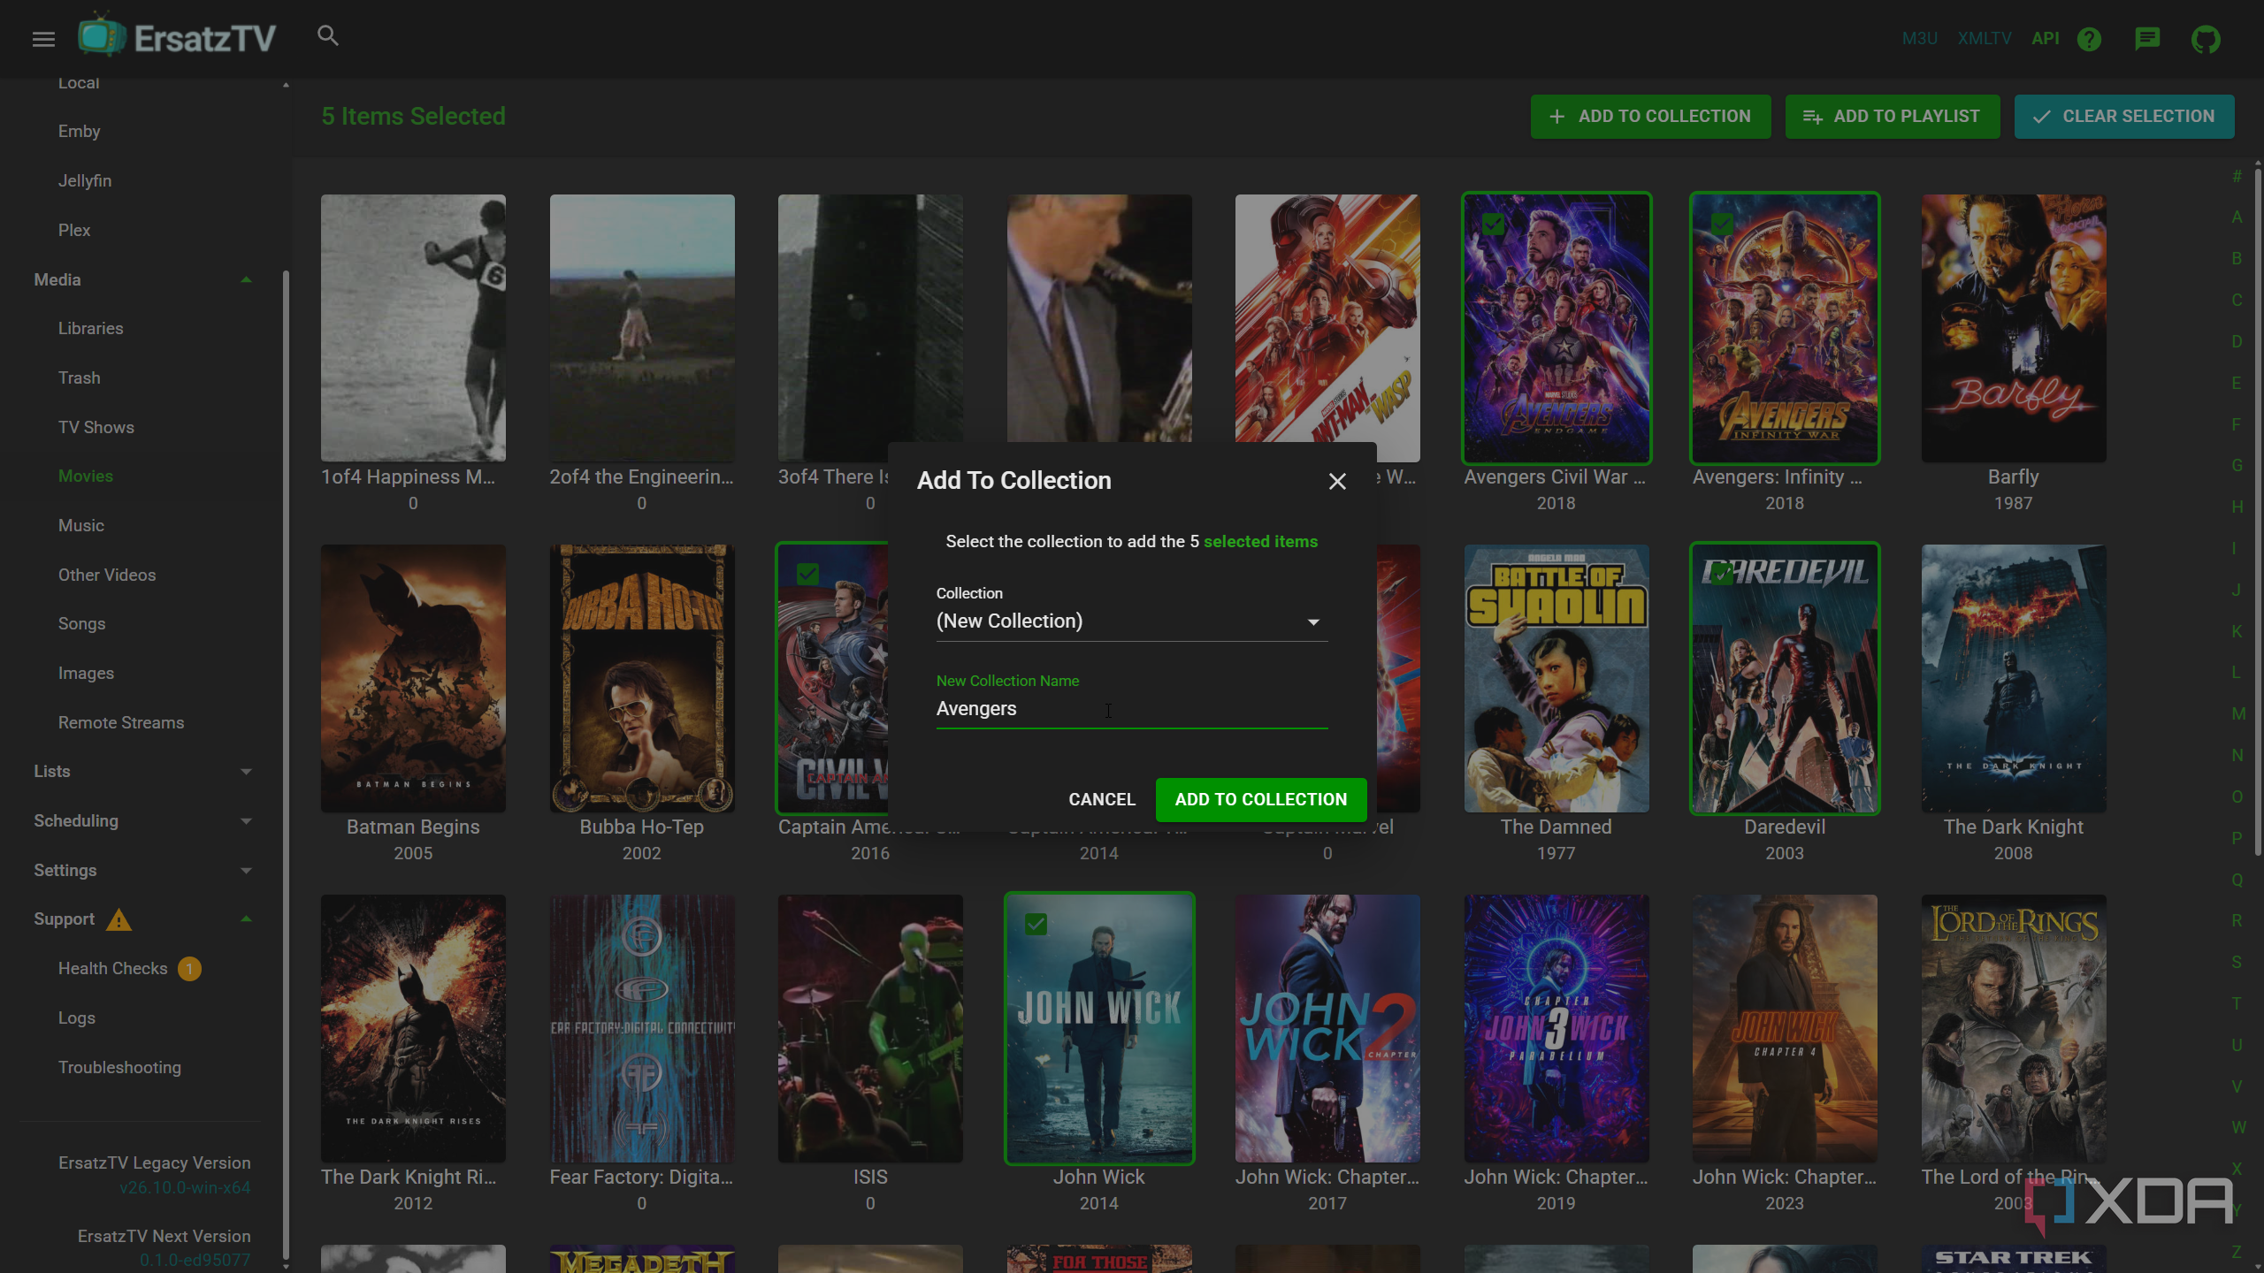The image size is (2264, 1273).
Task: Click the Health Checks badge showing 1
Action: click(189, 969)
